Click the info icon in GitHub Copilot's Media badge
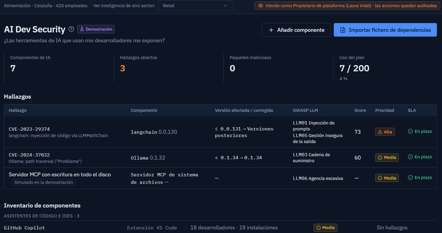The height and width of the screenshot is (233, 442). pyautogui.click(x=318, y=228)
